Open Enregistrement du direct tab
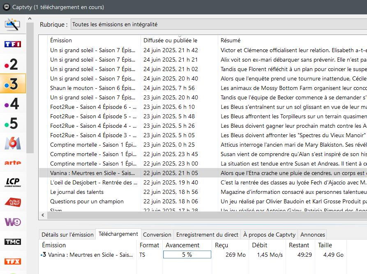 coord(207,235)
